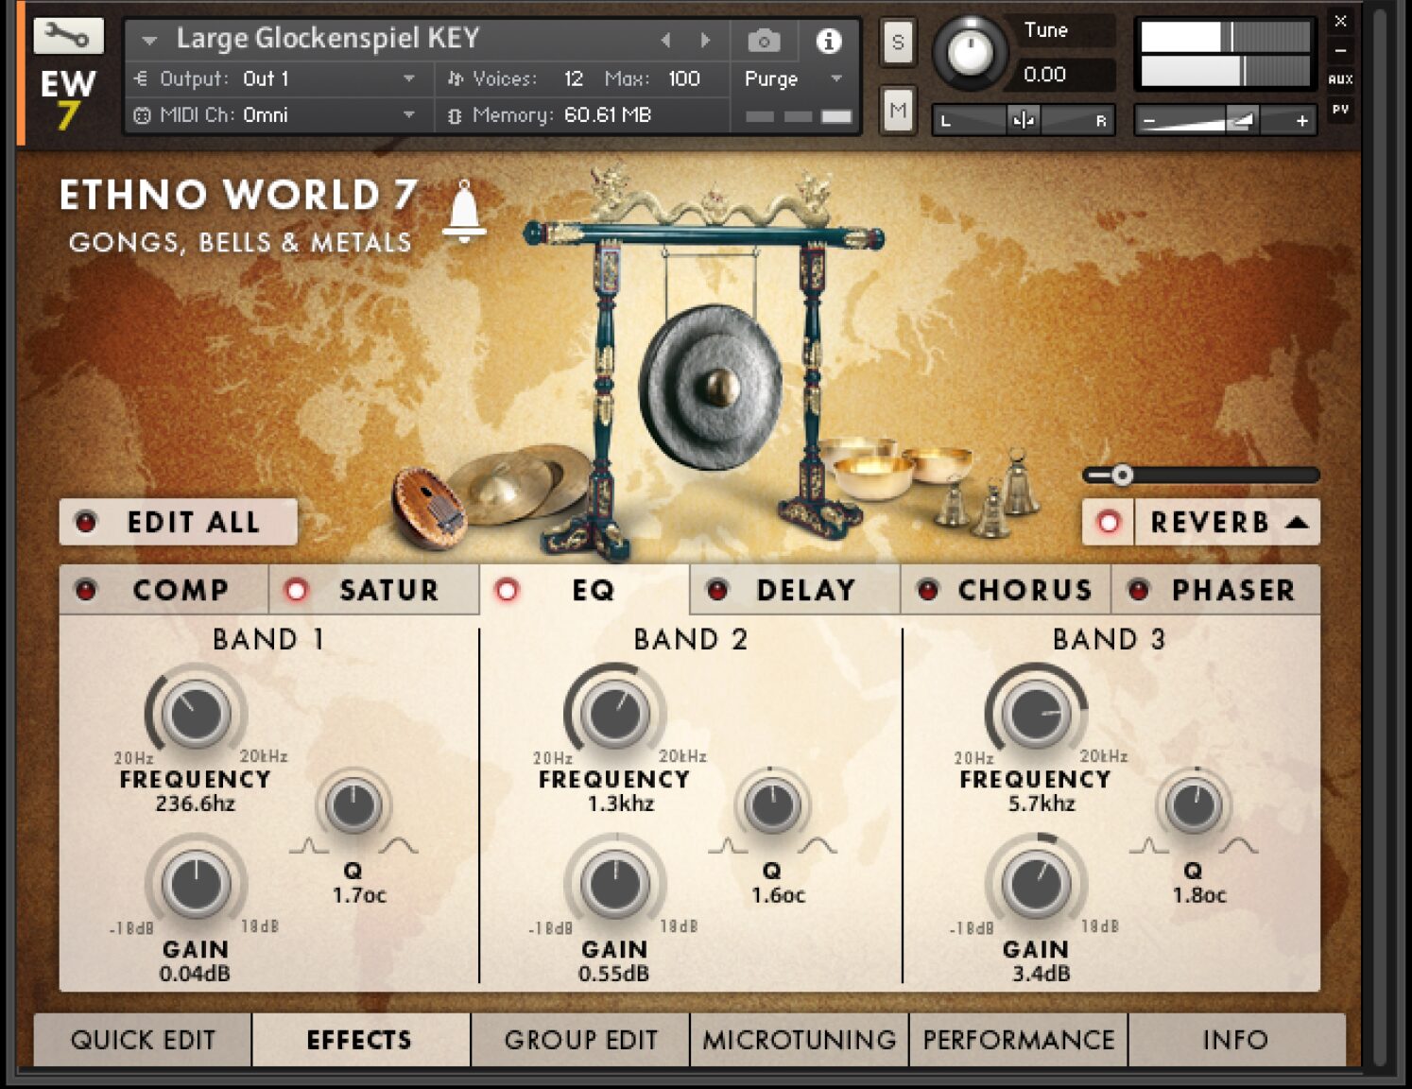This screenshot has width=1412, height=1089.
Task: Click the Band 3 GAIN knob
Action: 1036,885
